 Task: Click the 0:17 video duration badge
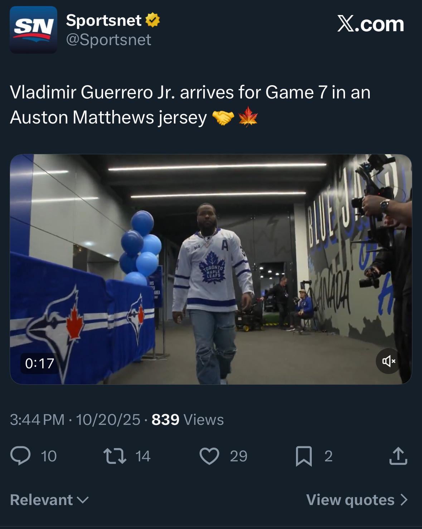coord(39,363)
